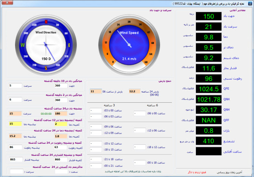Click the minimum humidity field showing 63
This screenshot has height=177, width=254.
coord(61,147)
